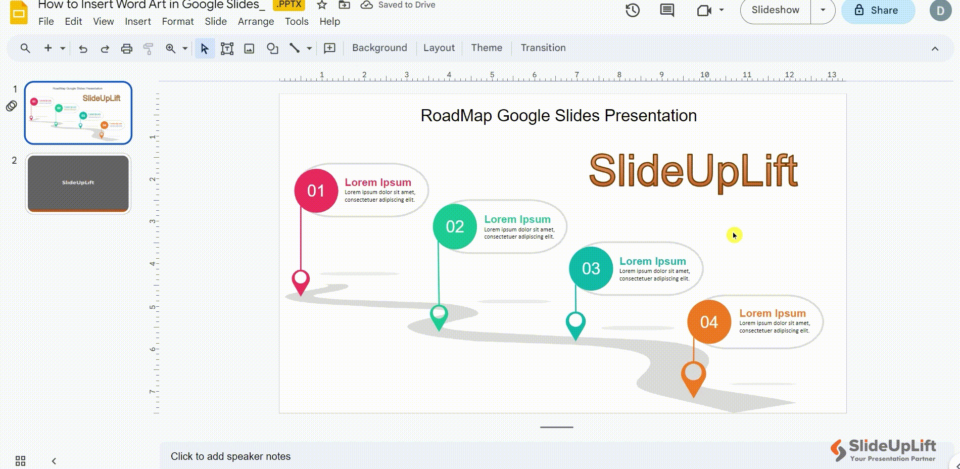Activate the paint format tool
Screen dimensions: 960x469
(148, 48)
